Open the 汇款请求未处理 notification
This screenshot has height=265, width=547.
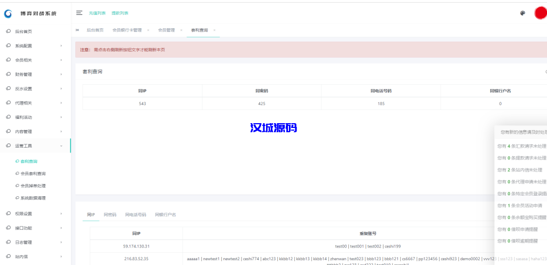522,146
